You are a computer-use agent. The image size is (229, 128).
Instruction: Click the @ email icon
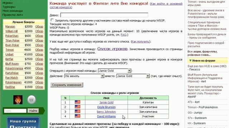tap(31, 100)
